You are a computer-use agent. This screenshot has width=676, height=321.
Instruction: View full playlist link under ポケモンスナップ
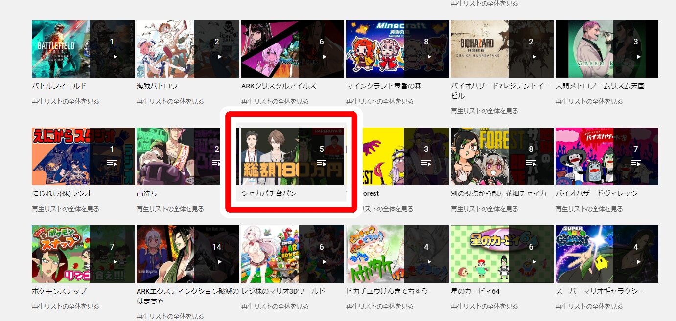(66, 306)
